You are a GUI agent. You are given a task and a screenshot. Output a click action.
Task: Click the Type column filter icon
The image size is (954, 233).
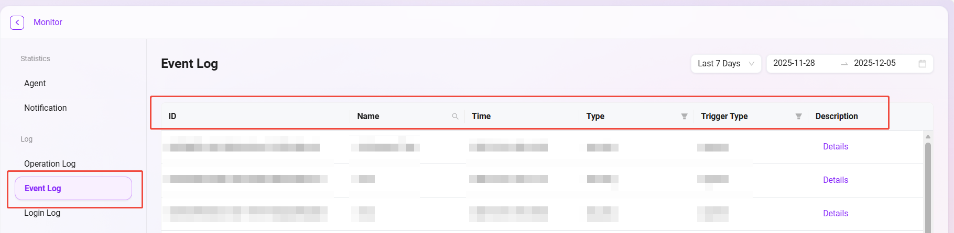[684, 116]
